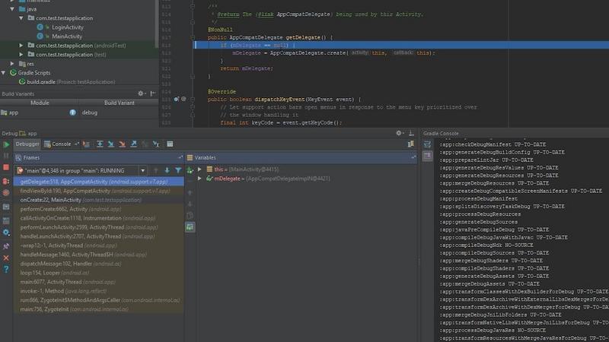Toggle the highlighted Show Watches icon in Variables
Screen dimensions: 609x342
coord(190,226)
